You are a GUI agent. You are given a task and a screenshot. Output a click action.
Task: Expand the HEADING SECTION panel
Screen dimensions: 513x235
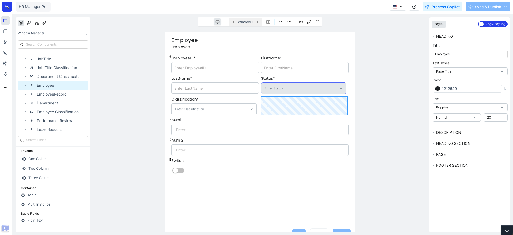470,143
